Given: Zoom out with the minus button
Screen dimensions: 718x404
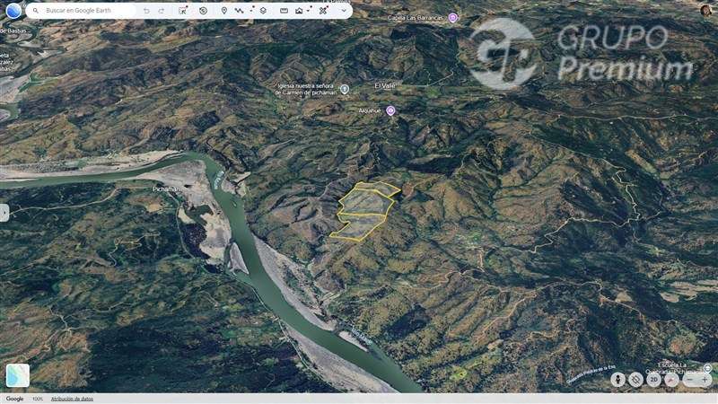Looking at the screenshot, I should (690, 379).
